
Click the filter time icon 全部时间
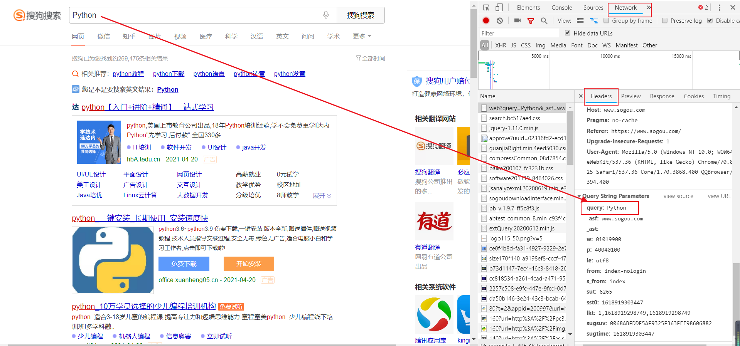click(371, 58)
